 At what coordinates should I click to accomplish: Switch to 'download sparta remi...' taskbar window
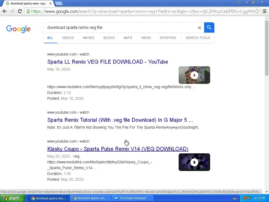pos(49,198)
